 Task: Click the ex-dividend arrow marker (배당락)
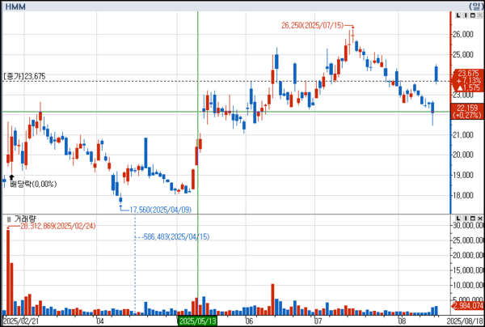click(11, 176)
